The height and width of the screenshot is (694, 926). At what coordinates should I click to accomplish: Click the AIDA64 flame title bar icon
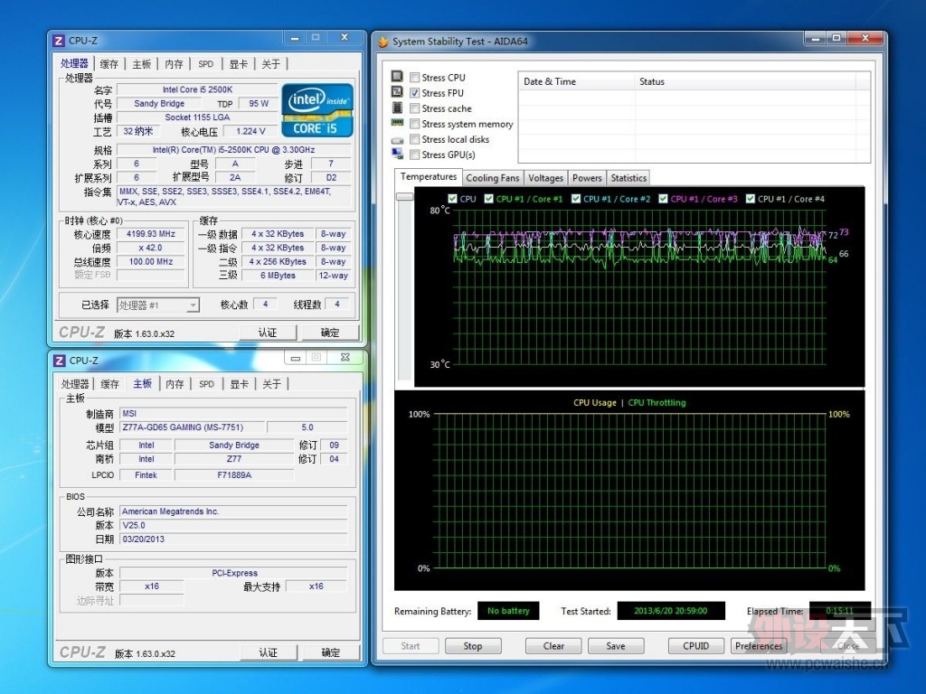(383, 42)
